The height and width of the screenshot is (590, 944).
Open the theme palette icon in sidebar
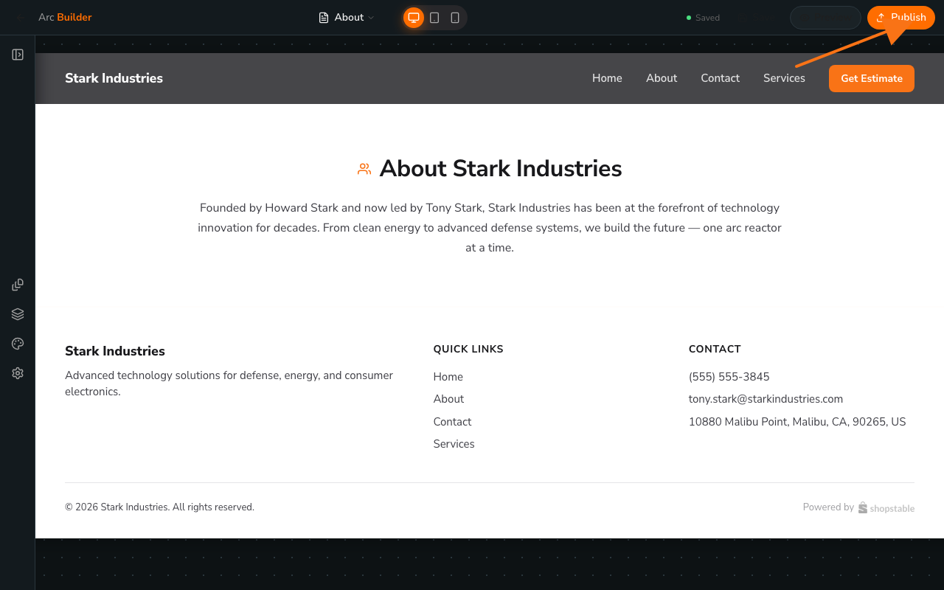point(18,344)
